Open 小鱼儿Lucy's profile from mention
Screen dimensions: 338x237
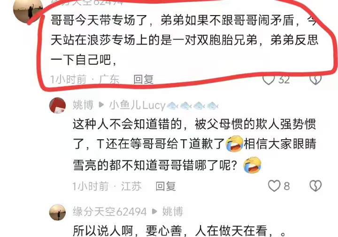[137, 105]
